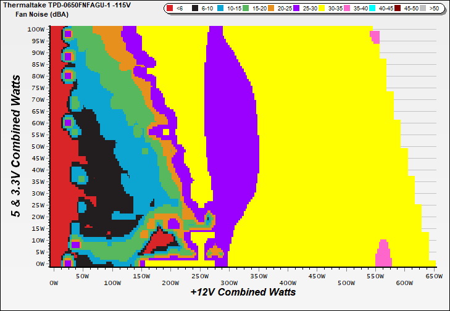Click the gray >50 legend swatch

pyautogui.click(x=423, y=9)
